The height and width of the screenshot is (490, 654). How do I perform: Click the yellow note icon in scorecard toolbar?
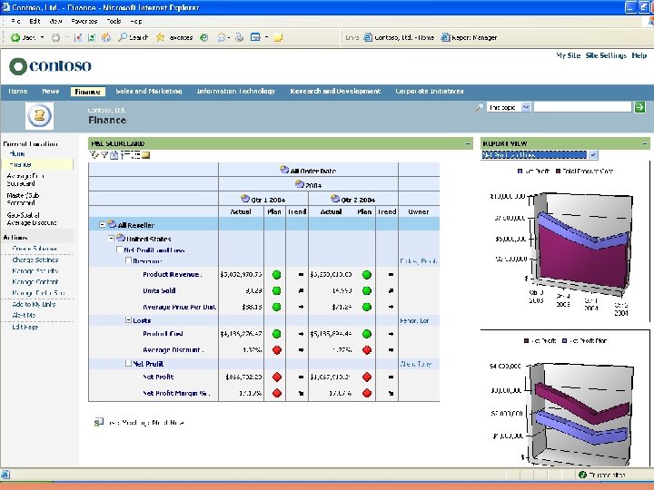[145, 155]
